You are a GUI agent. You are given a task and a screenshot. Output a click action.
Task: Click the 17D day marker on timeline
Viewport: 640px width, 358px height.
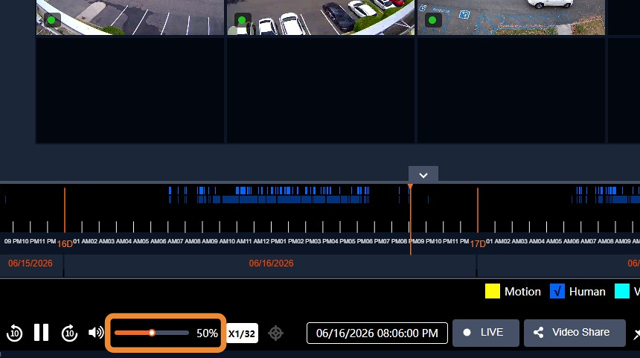(x=478, y=243)
